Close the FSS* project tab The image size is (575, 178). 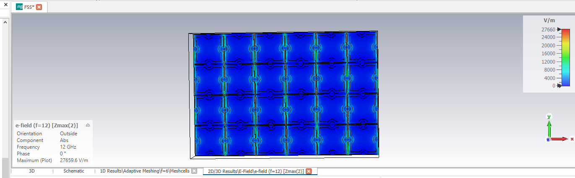point(39,7)
